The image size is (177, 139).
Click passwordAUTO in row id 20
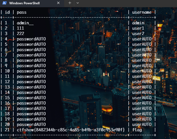(31, 125)
